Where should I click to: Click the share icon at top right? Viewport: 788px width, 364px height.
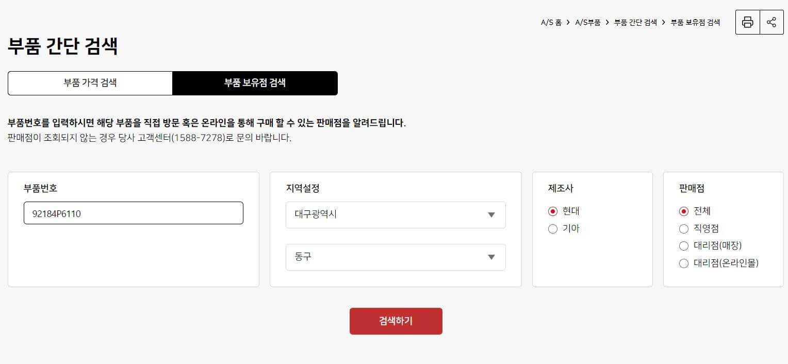coord(771,22)
